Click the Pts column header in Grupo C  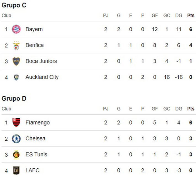pyautogui.click(x=191, y=16)
